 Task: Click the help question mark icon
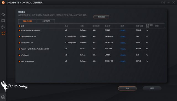[163, 2]
